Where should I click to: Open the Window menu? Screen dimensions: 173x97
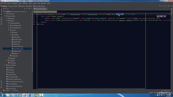[44, 3]
